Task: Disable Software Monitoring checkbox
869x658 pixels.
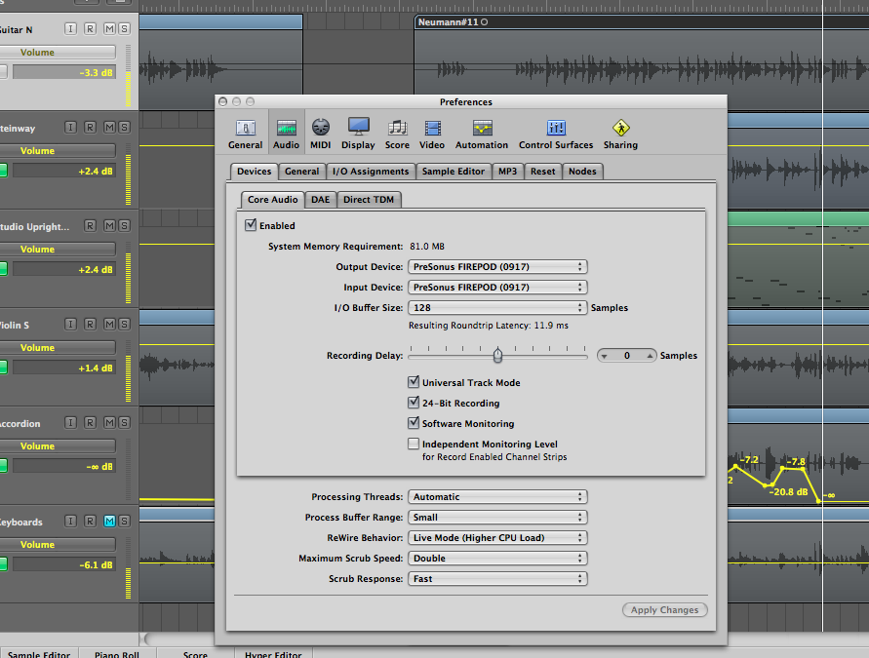Action: (414, 423)
